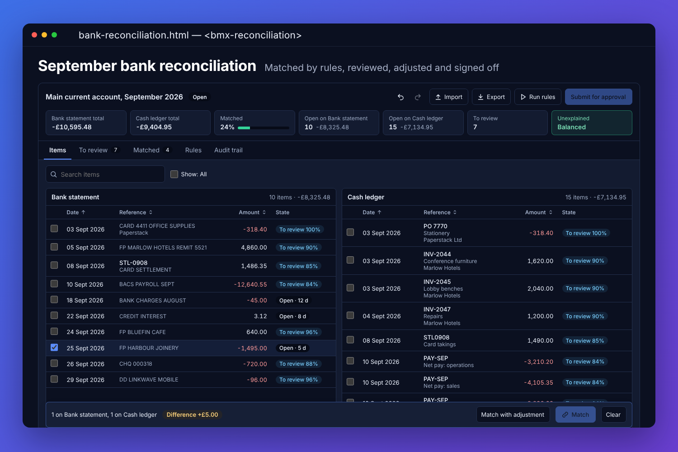Tick the CHQ 000318 row checkbox
678x452 pixels.
point(54,363)
